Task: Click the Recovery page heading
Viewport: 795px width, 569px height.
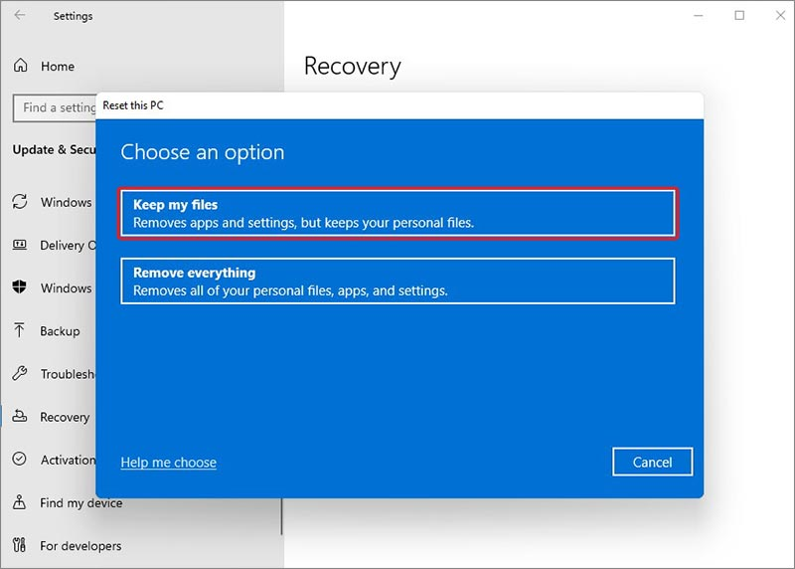Action: pos(353,67)
